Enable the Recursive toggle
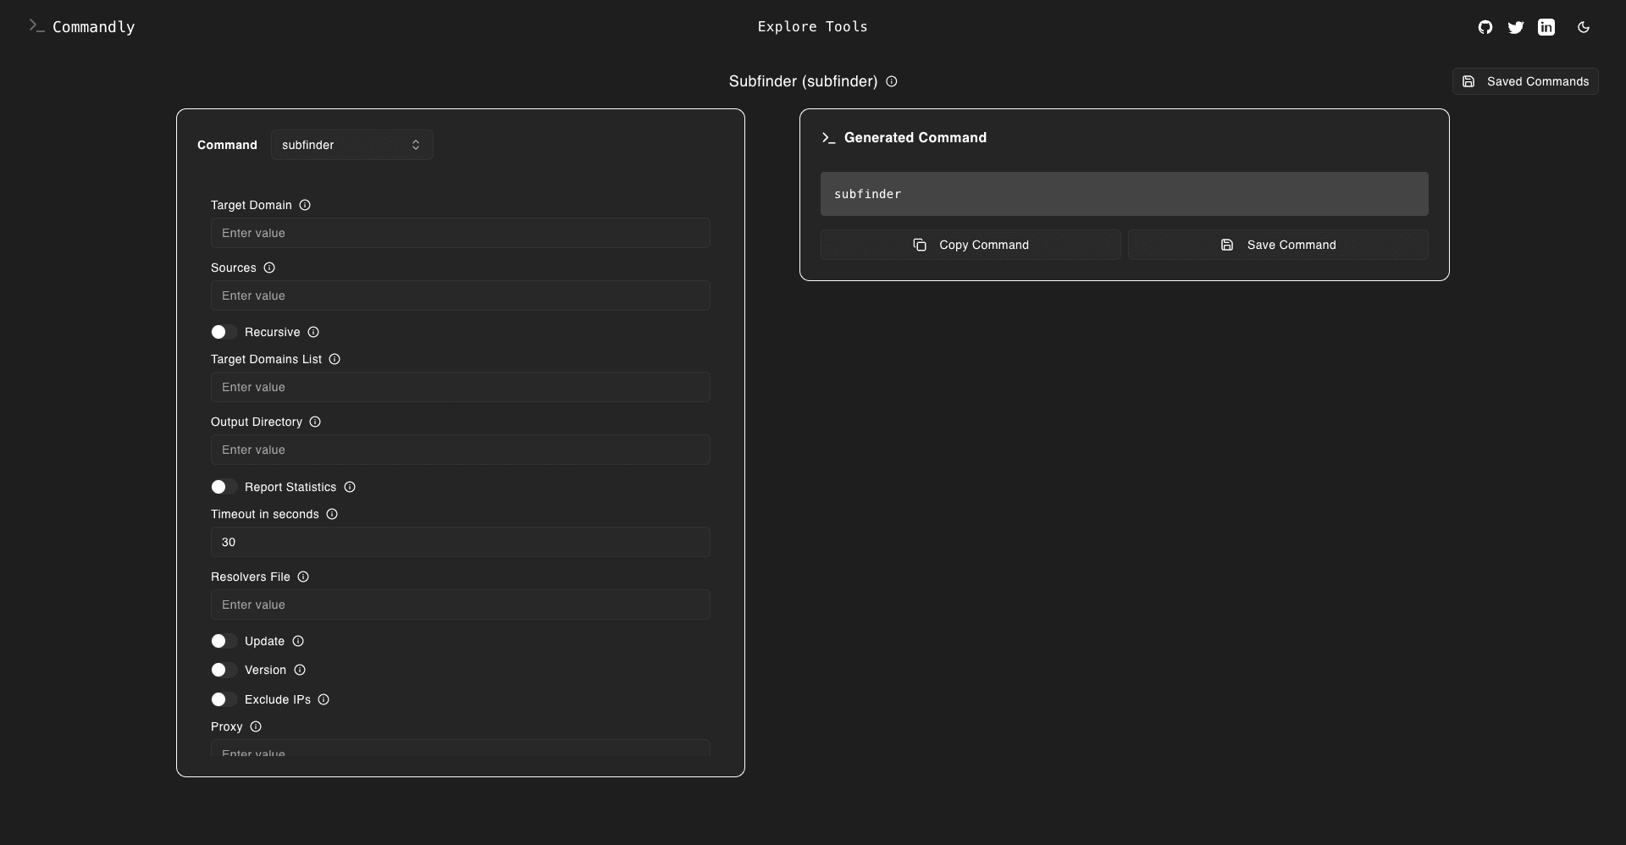Screen dimensions: 1626x845 (224, 332)
